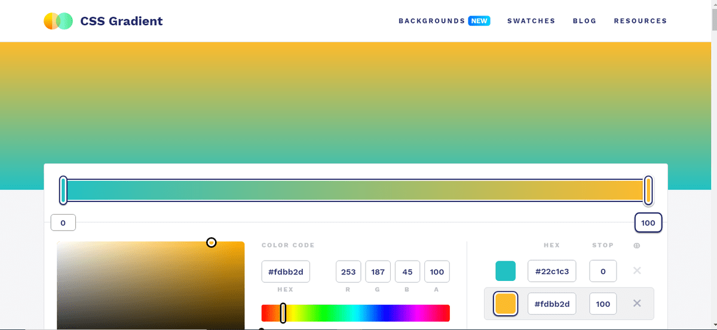Click the CSS Gradient logo icon
The height and width of the screenshot is (330, 717).
[x=58, y=21]
